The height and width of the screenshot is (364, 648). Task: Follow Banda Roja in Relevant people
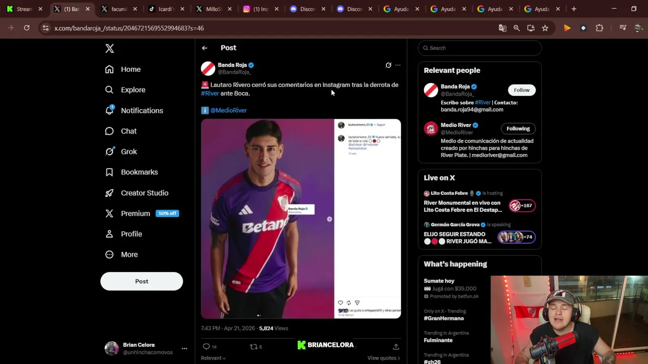pos(521,90)
